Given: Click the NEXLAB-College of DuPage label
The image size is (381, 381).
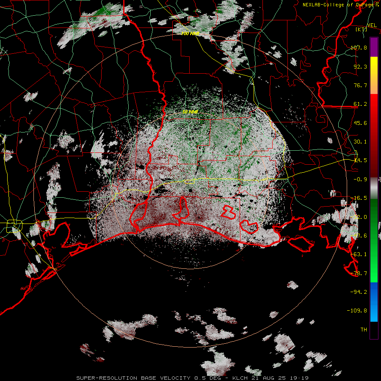Looking at the screenshot, I should pyautogui.click(x=338, y=5).
